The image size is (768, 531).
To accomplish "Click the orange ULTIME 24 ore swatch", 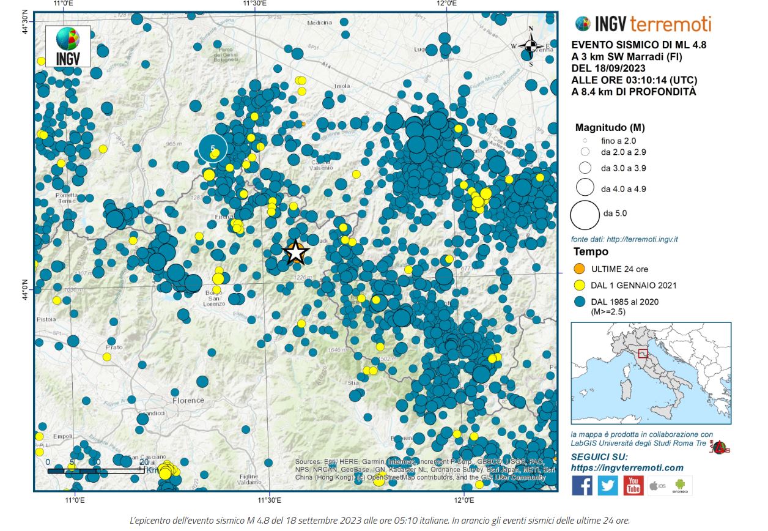I will click(579, 269).
